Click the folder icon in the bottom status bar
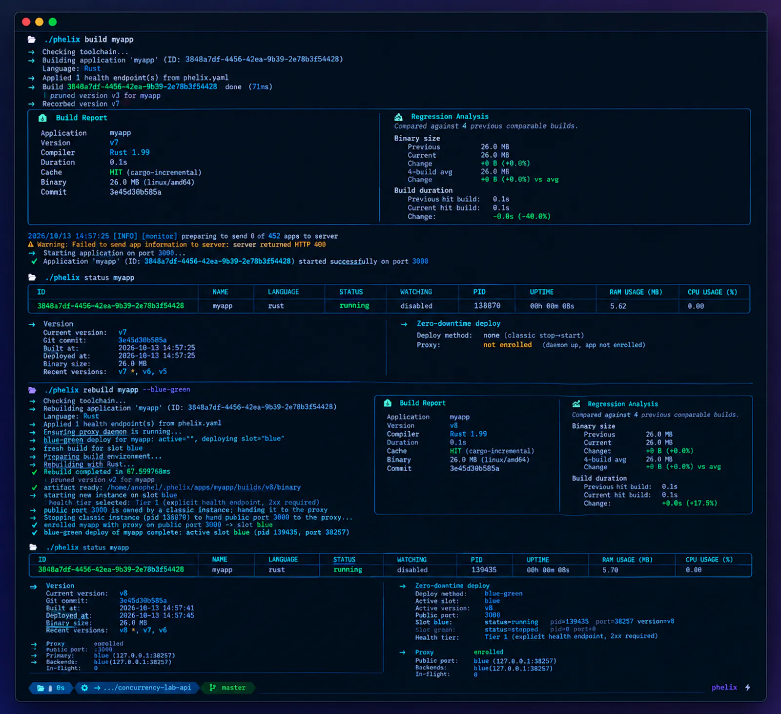This screenshot has height=714, width=781. tap(41, 688)
